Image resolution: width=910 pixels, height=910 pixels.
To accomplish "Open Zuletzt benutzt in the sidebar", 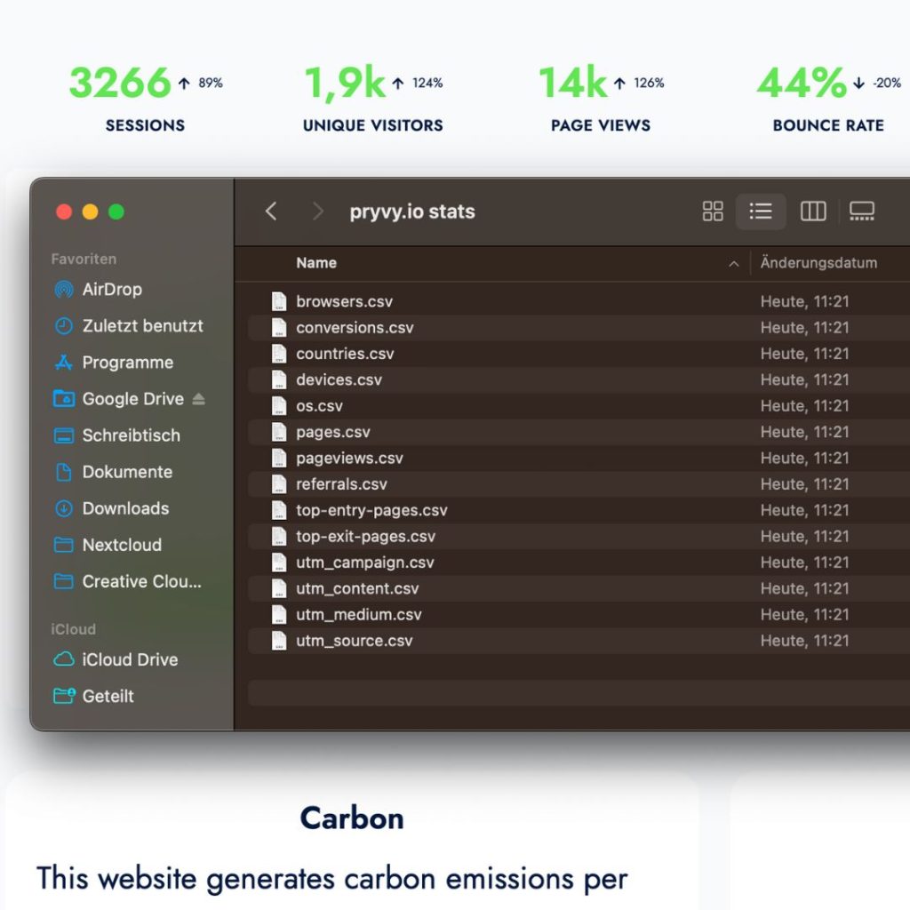I will 143,325.
